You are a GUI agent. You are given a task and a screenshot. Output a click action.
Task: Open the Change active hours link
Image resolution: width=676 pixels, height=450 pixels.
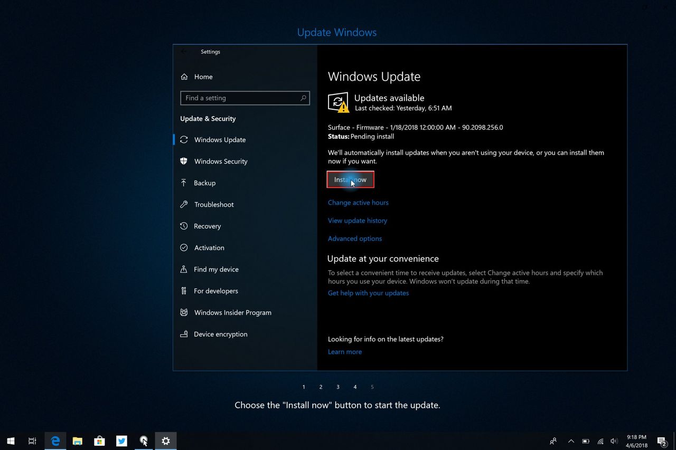[x=358, y=203]
